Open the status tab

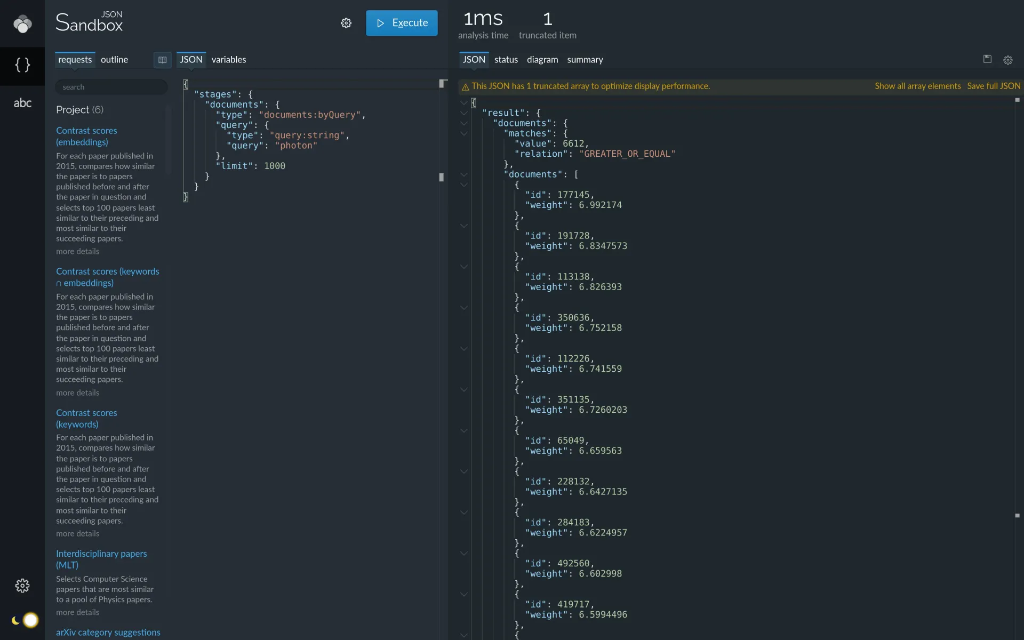[506, 60]
